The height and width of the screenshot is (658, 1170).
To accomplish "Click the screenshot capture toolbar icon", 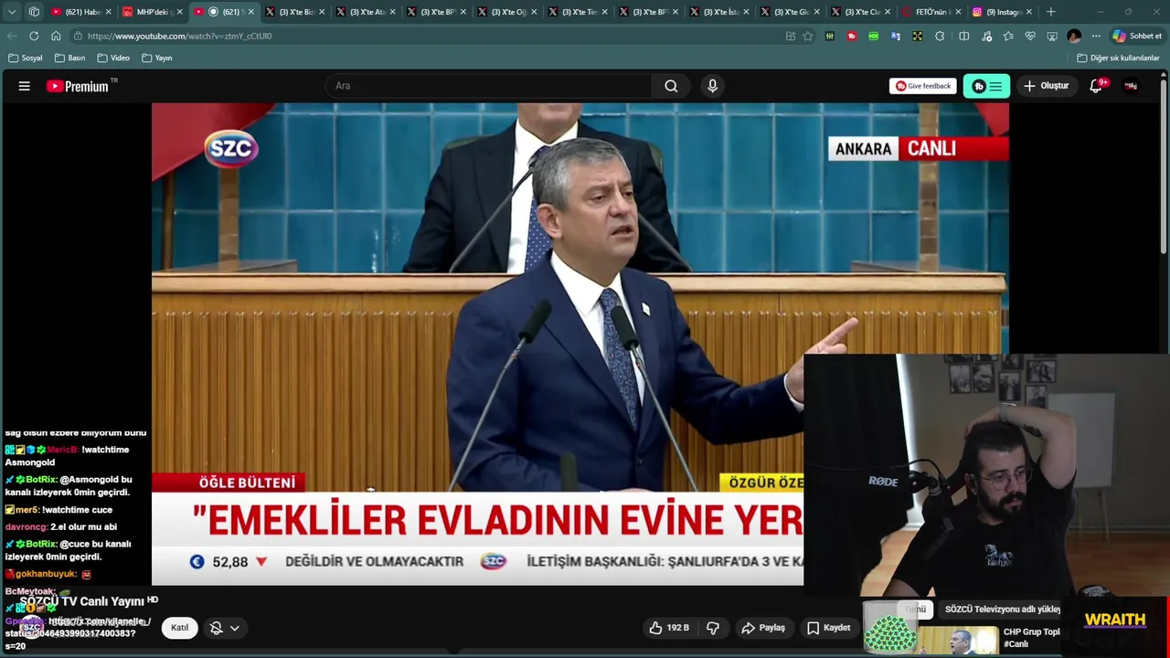I will [1052, 36].
